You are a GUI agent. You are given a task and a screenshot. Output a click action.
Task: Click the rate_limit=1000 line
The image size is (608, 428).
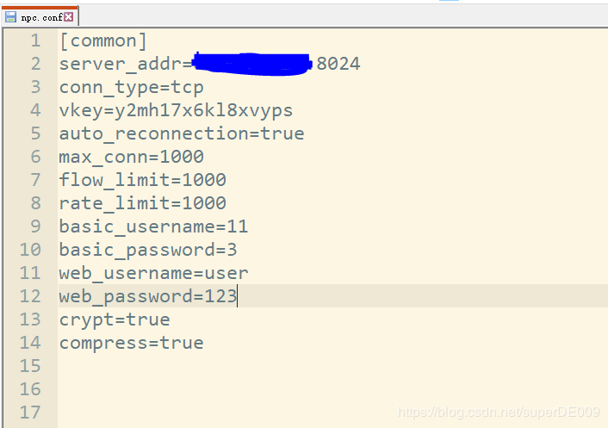(x=142, y=203)
